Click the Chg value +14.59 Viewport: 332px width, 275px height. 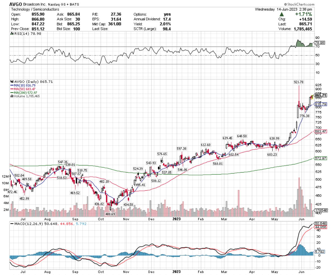click(x=306, y=19)
